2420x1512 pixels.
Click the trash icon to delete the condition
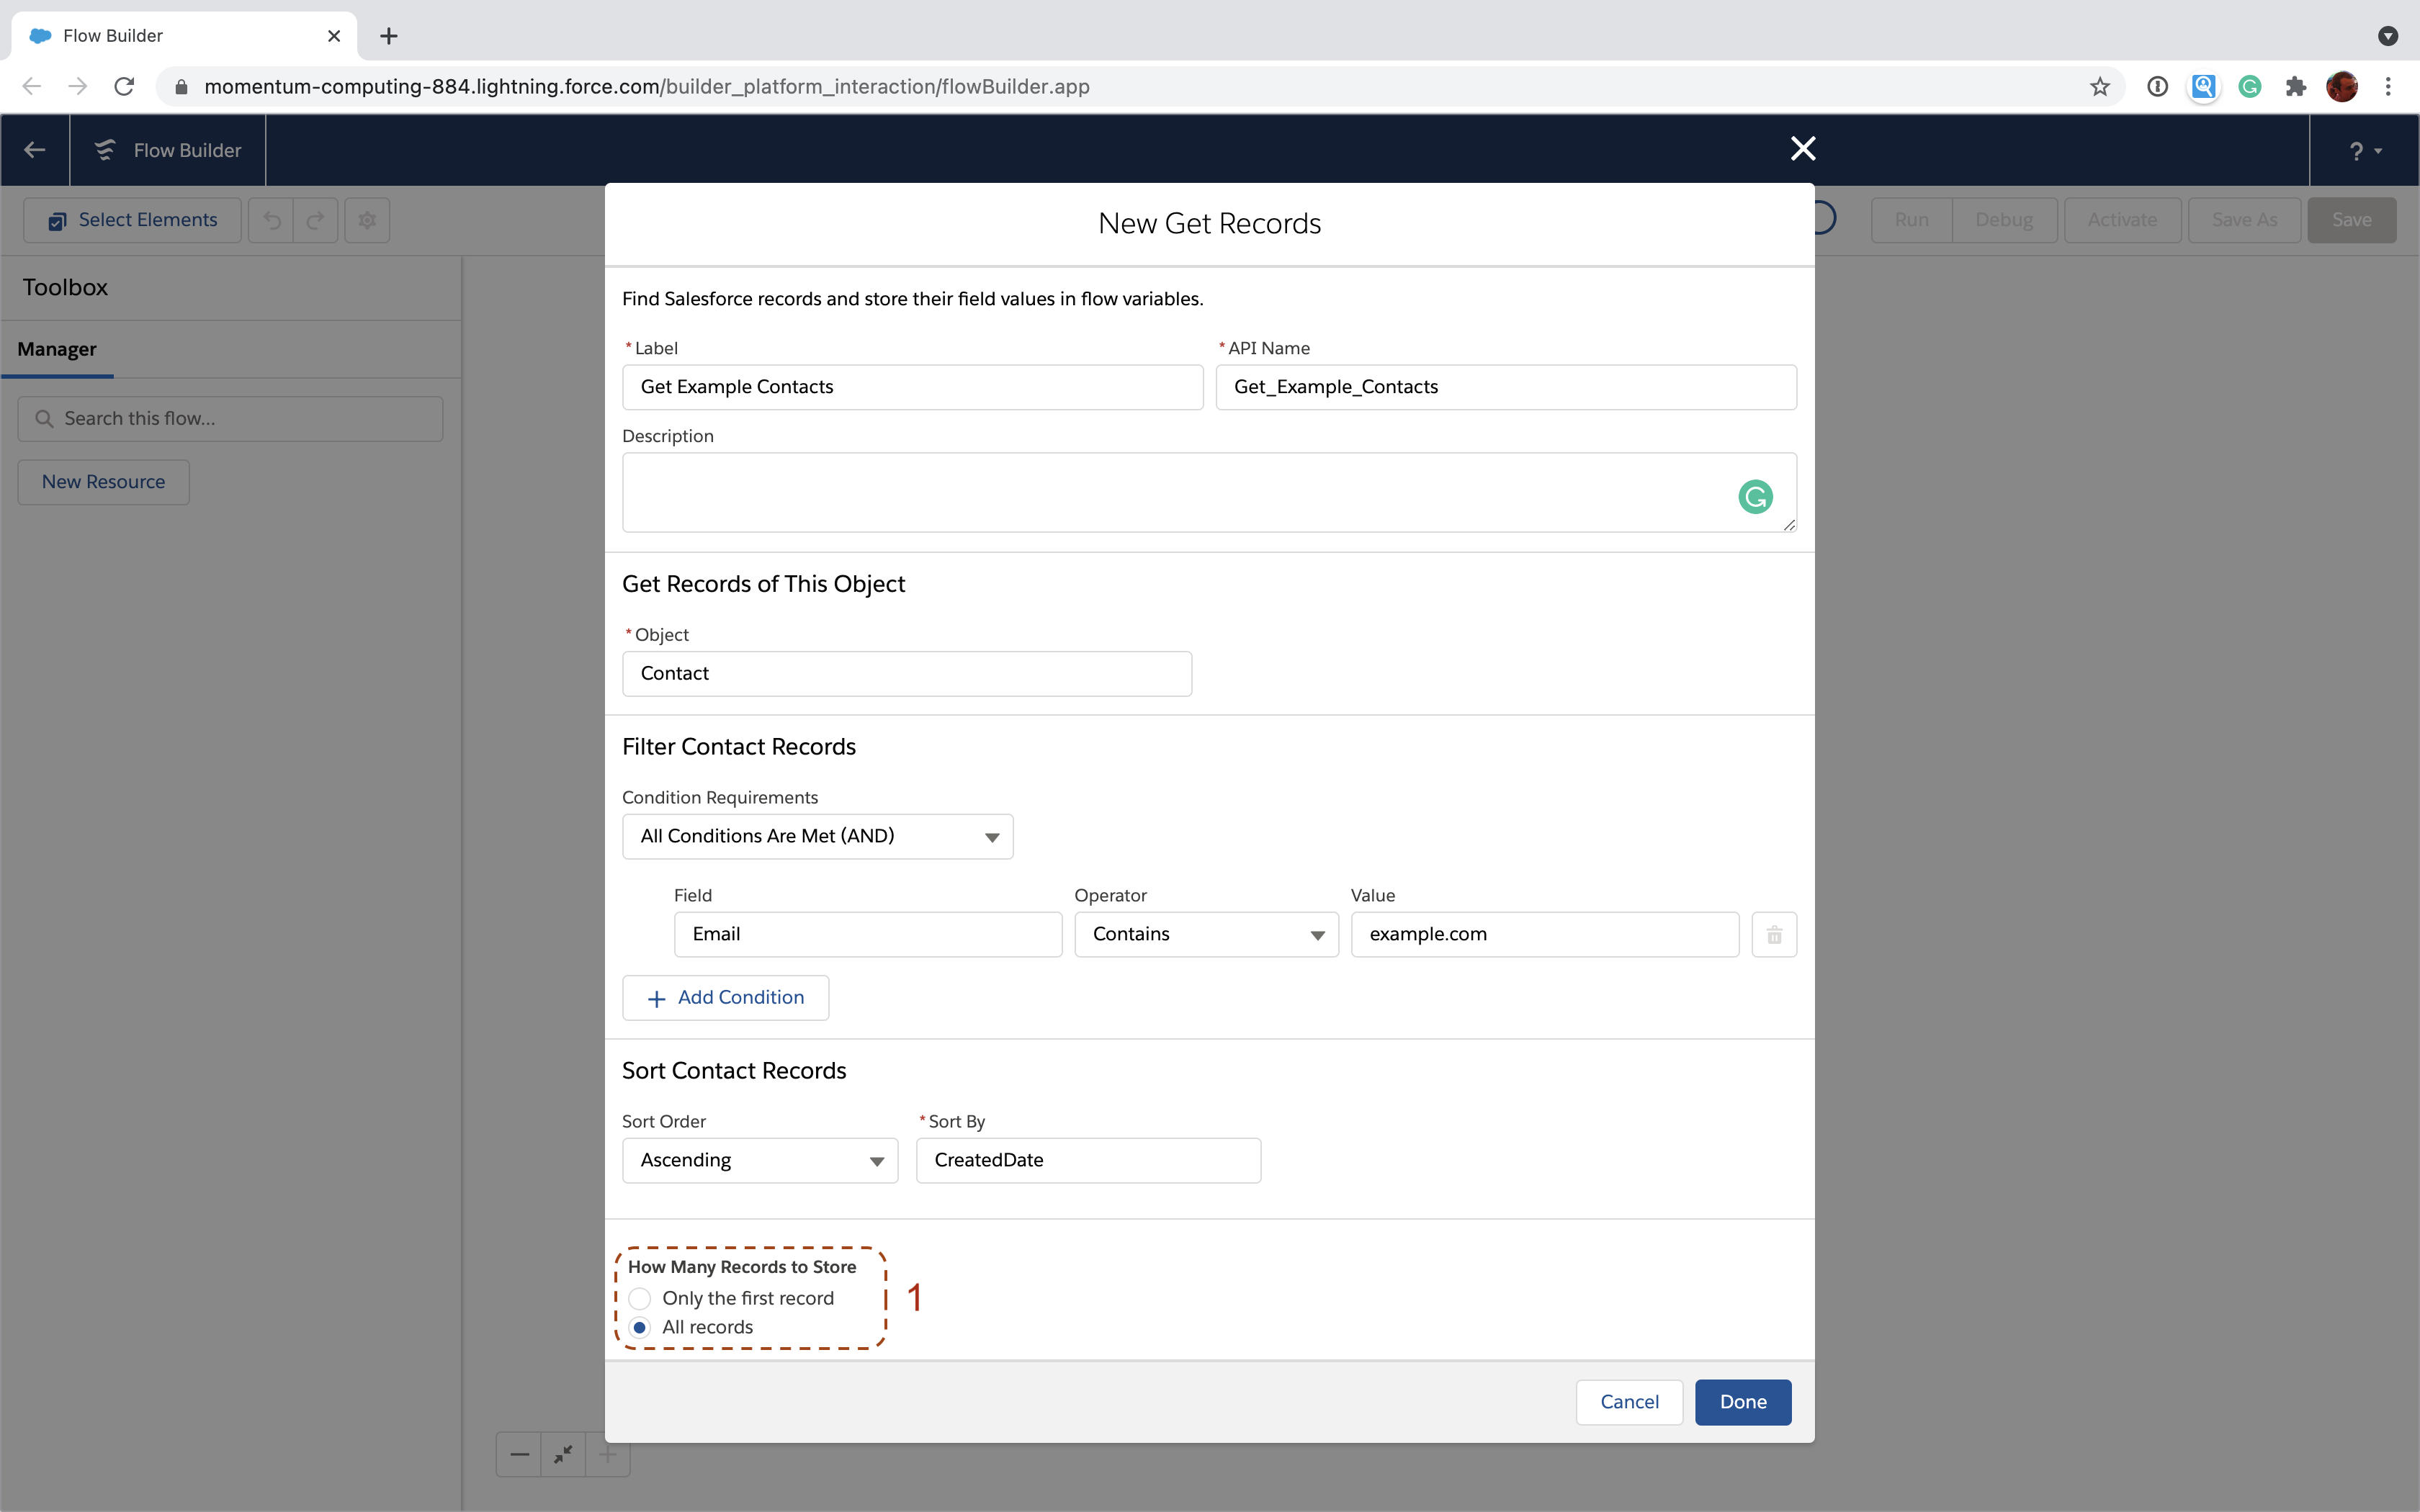[x=1774, y=934]
